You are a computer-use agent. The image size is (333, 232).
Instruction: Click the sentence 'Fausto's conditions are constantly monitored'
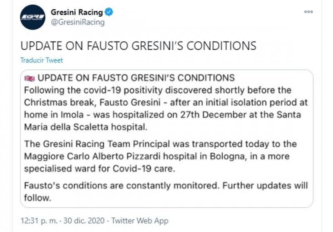coord(122,185)
